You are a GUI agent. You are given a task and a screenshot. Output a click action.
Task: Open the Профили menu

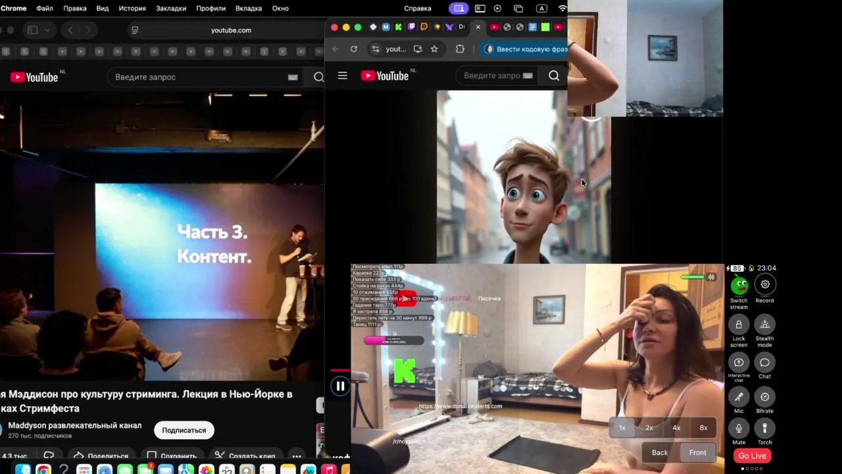coord(210,8)
